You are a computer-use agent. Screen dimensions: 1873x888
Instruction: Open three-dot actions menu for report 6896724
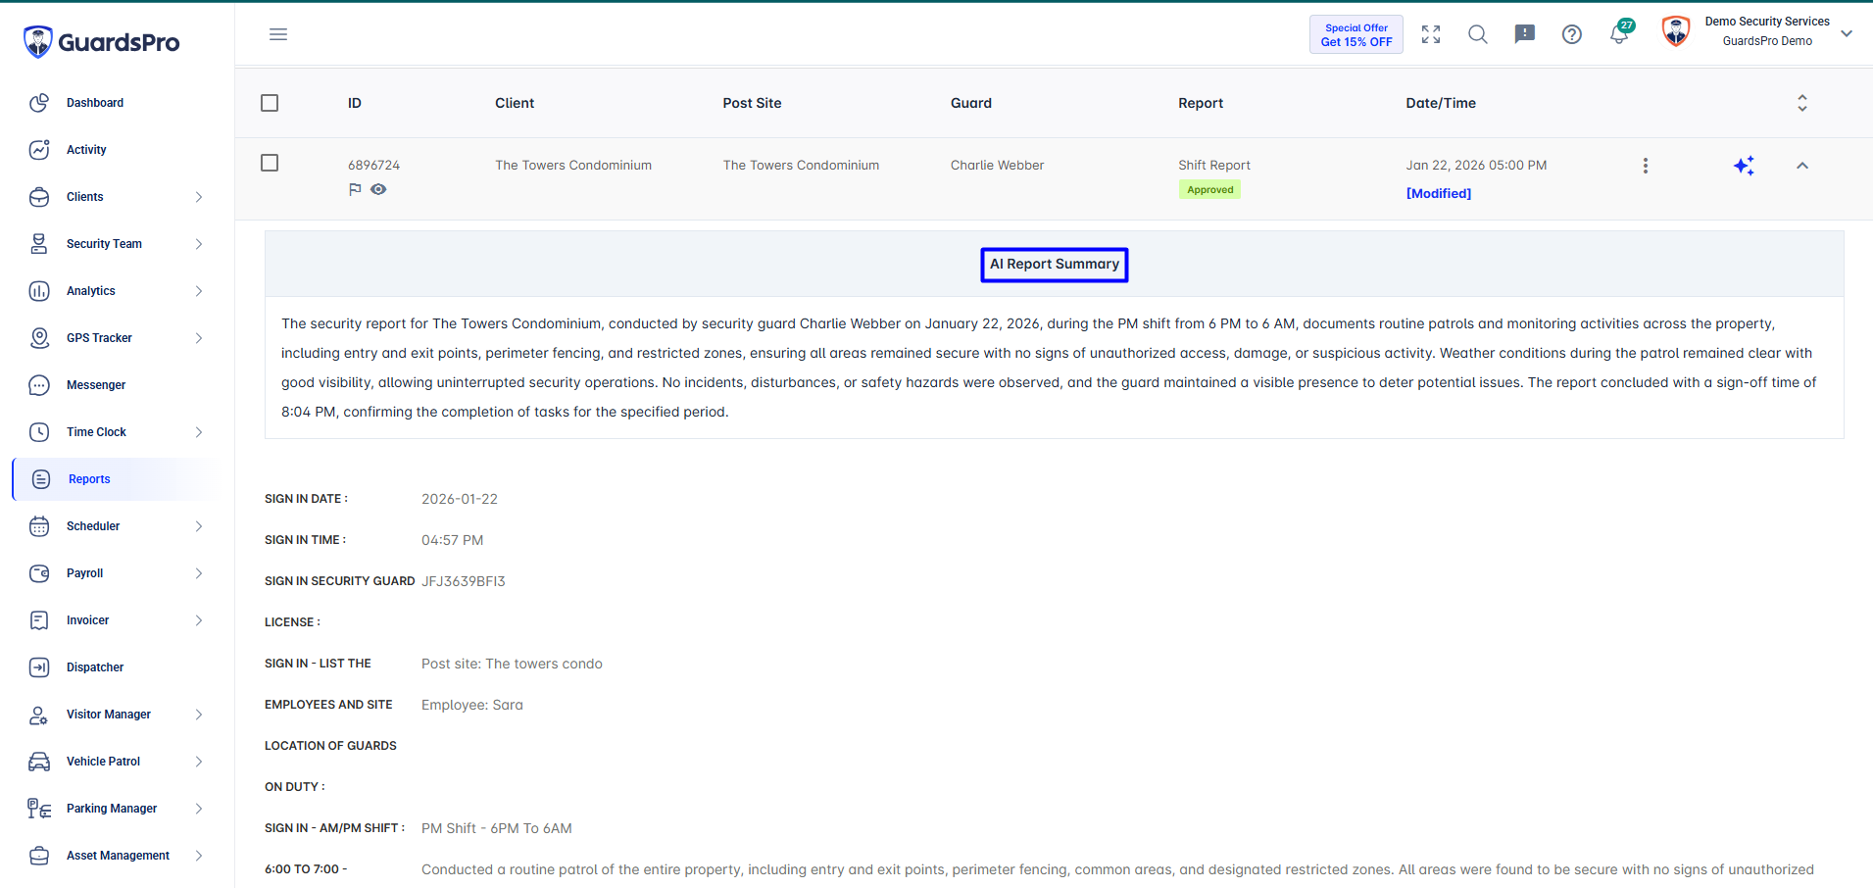click(x=1646, y=166)
